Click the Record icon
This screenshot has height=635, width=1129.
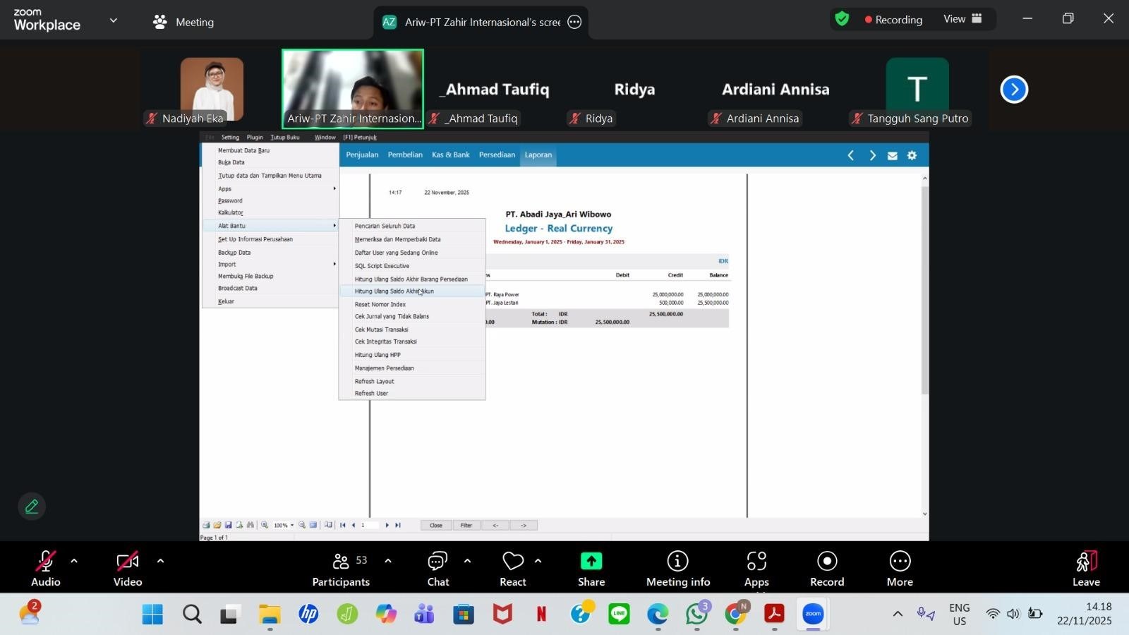[x=826, y=561]
